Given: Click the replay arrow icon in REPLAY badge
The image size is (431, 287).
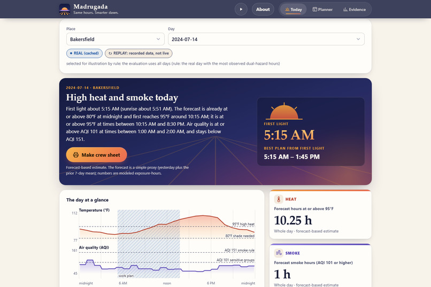Looking at the screenshot, I should (x=110, y=53).
